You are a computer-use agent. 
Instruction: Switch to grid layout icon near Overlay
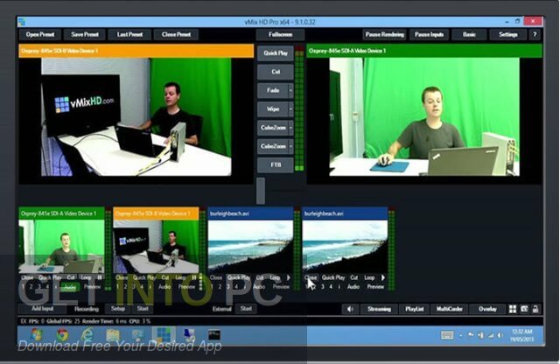click(x=513, y=310)
